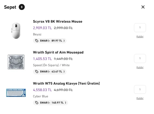Remove the Wraith mousepad via Kaldır
This screenshot has height=114, width=154.
click(140, 67)
